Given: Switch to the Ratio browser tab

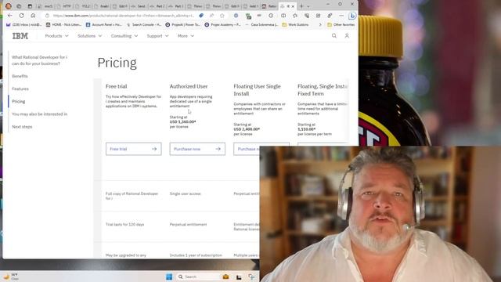Looking at the screenshot, I should point(269,6).
